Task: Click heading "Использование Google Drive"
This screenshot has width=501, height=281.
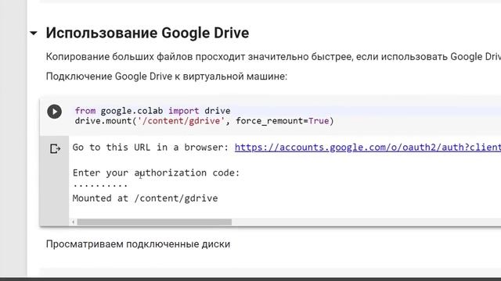Action: [x=147, y=33]
